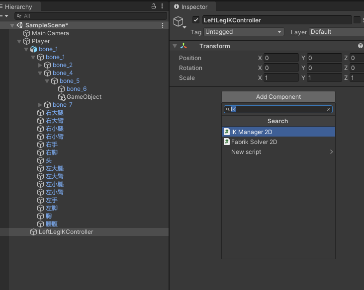Click the IK Manager 2D script icon

click(227, 132)
